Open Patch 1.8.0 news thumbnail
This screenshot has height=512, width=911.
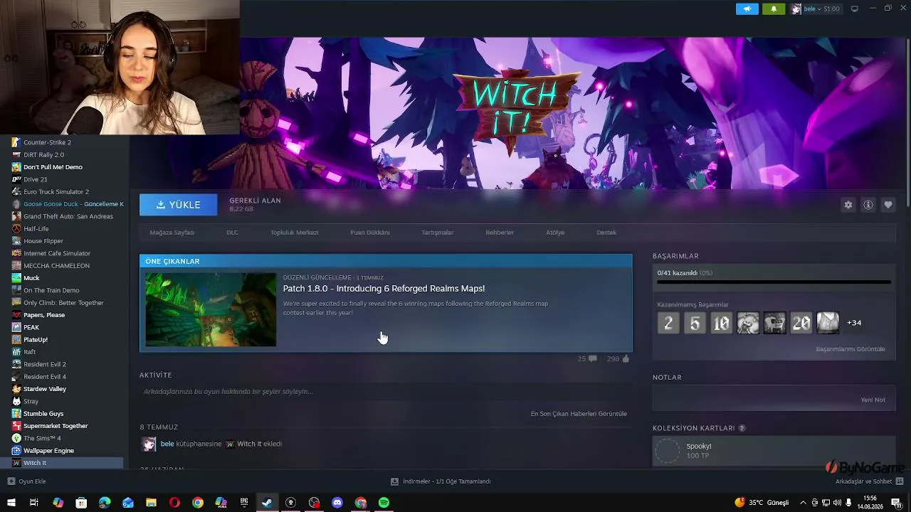(211, 309)
